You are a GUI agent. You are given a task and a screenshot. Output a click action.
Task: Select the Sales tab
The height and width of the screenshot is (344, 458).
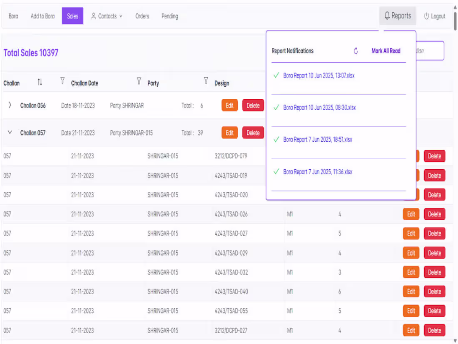coord(72,16)
